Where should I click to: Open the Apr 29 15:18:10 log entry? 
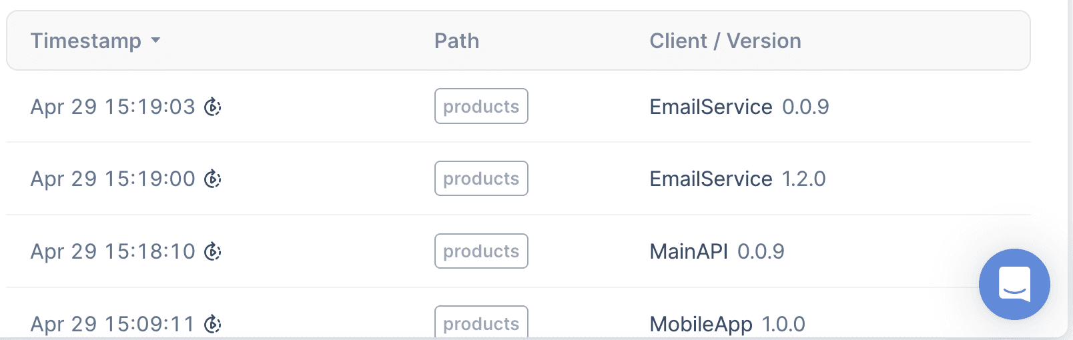pos(112,251)
